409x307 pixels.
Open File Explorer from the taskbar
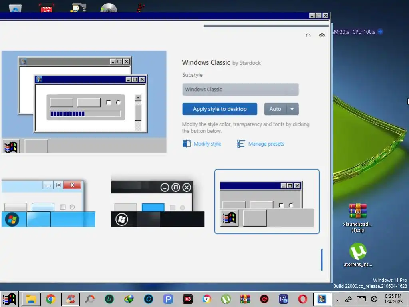(x=31, y=299)
